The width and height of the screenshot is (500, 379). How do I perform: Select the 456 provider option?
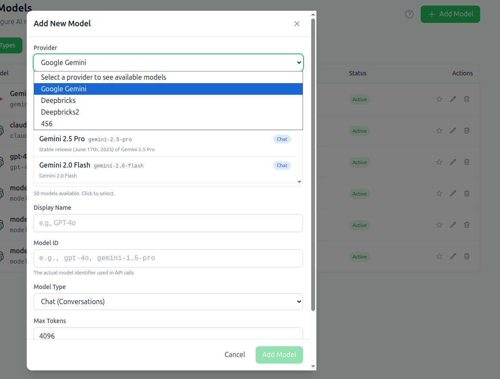[x=168, y=124]
